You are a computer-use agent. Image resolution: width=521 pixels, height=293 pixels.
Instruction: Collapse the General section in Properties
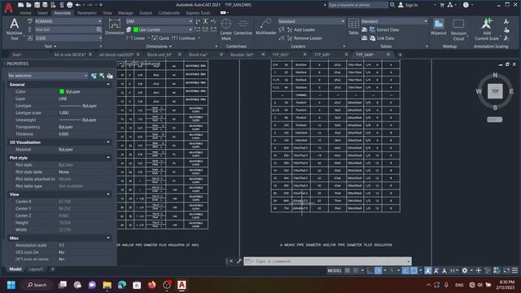(108, 85)
